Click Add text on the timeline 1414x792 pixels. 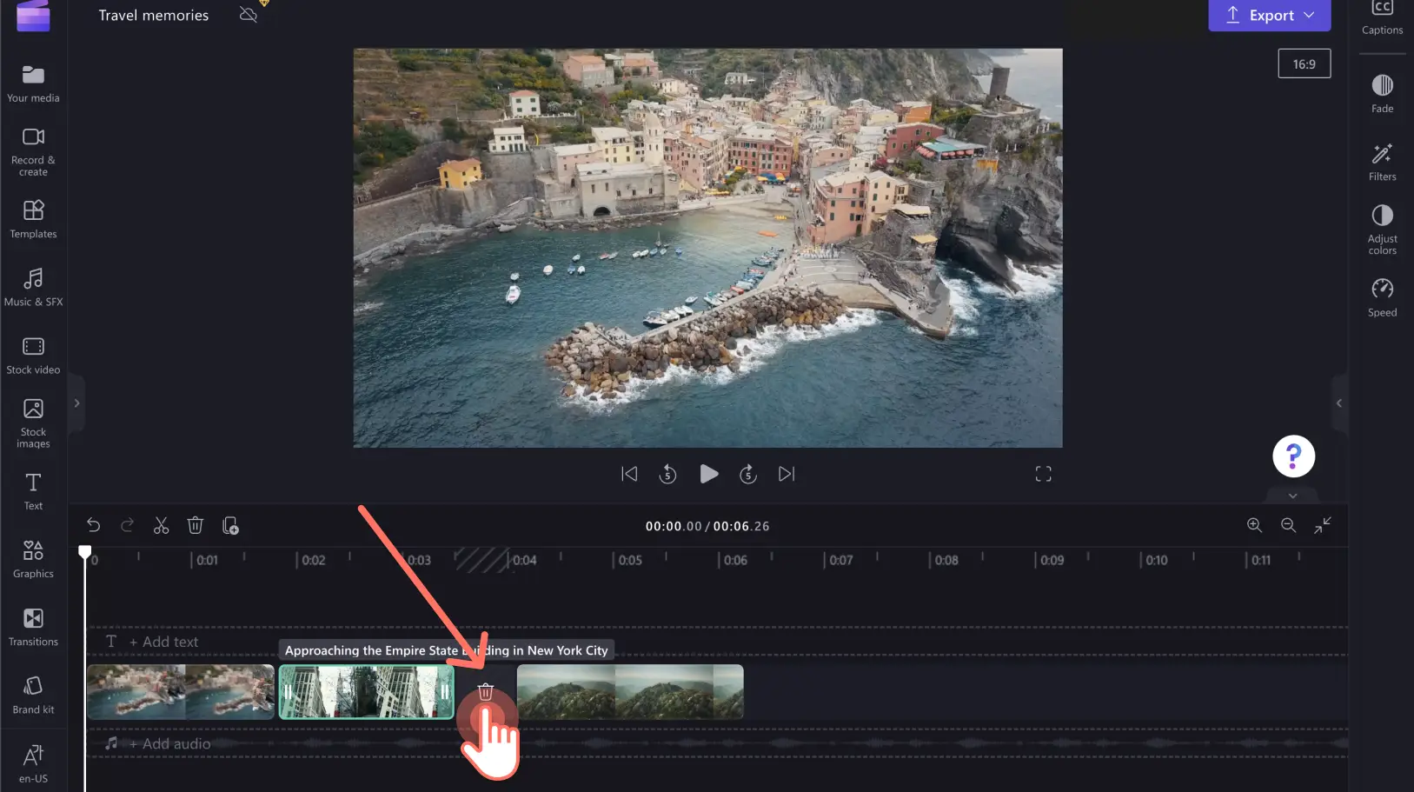(x=163, y=642)
